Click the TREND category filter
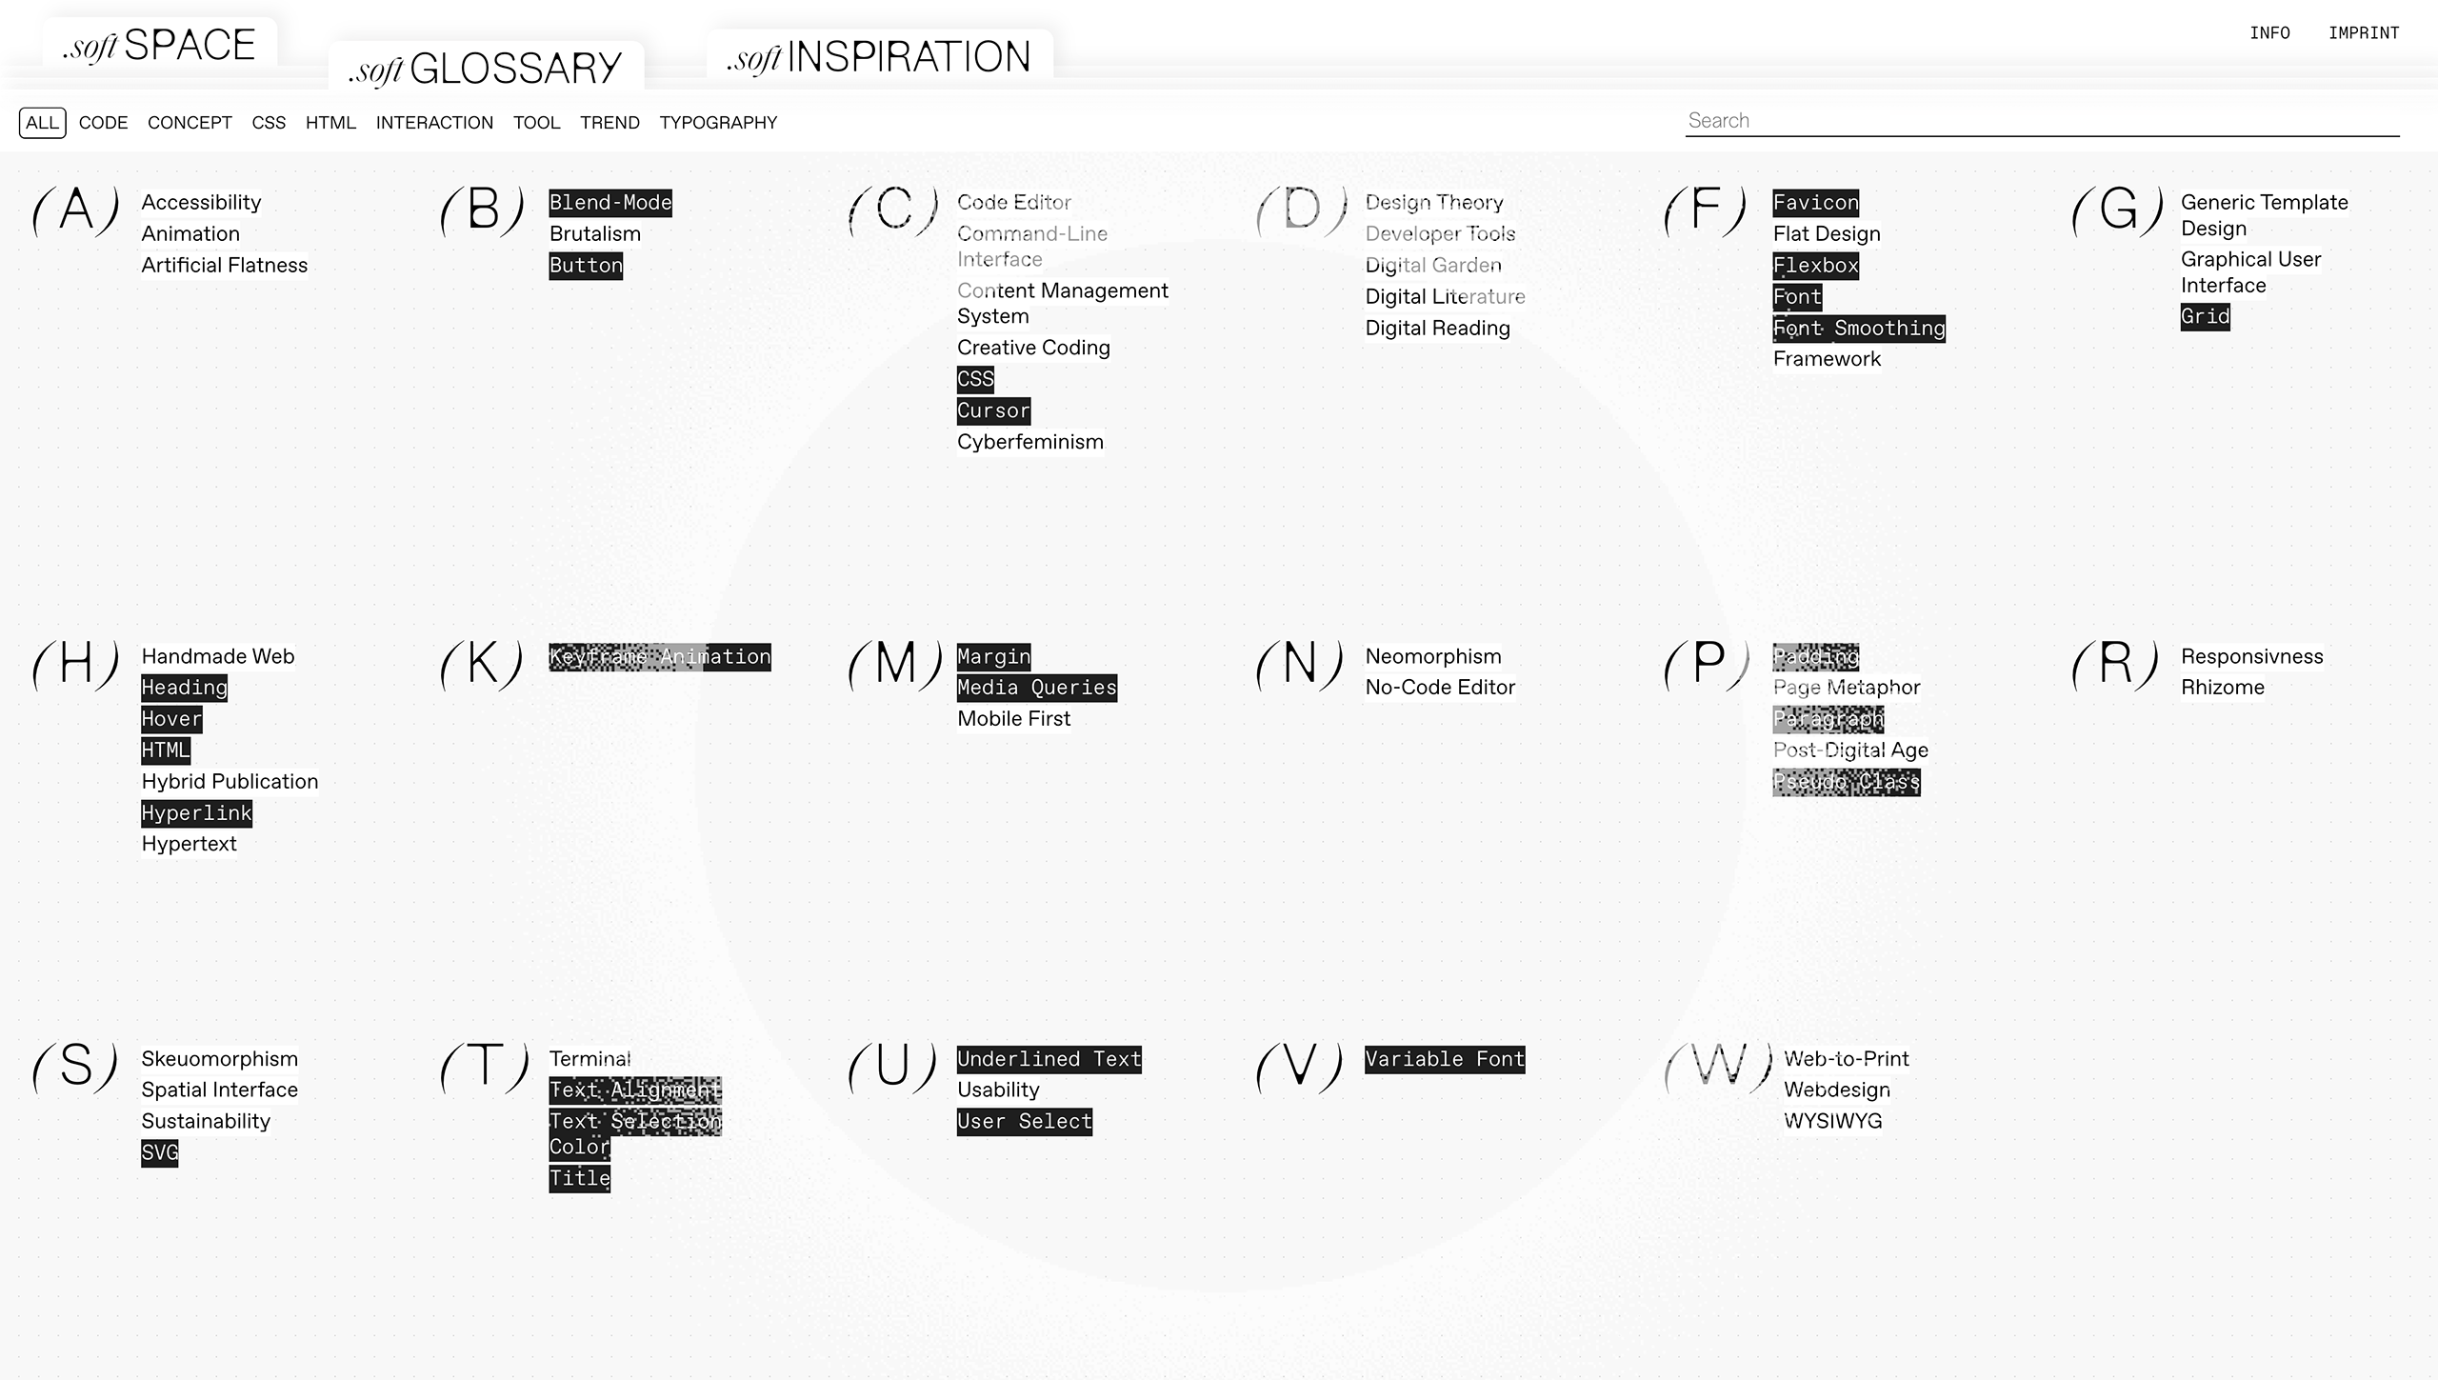This screenshot has width=2438, height=1380. pos(609,122)
